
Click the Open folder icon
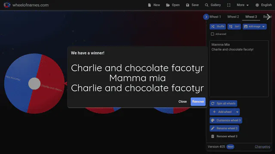[168, 5]
